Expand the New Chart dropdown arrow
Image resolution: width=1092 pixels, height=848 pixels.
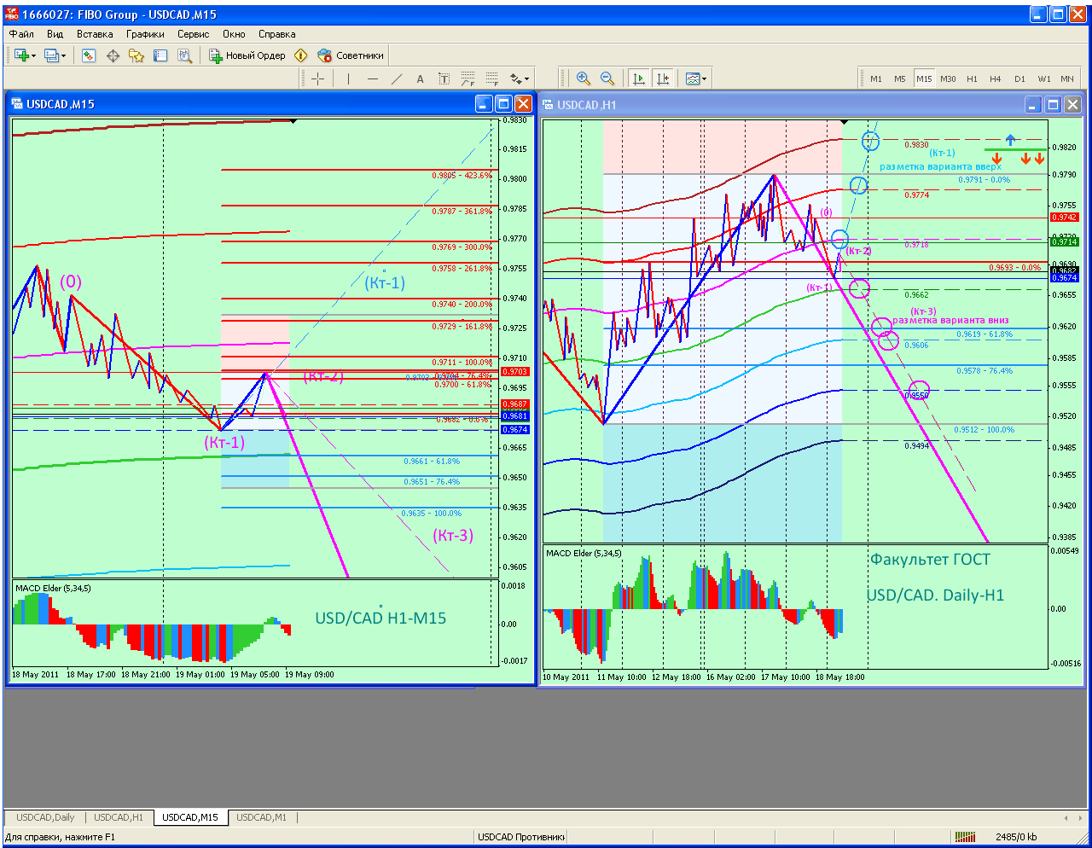(33, 55)
